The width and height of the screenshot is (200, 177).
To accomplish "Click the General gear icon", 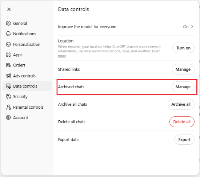I will [x=8, y=23].
